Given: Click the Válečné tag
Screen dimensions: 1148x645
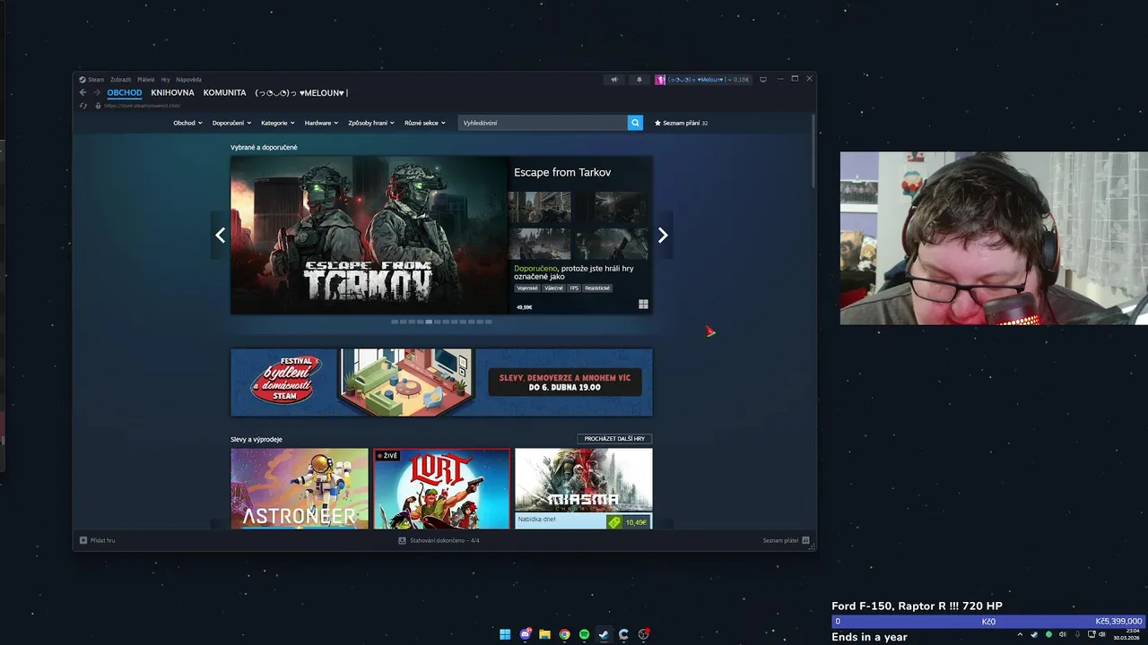Looking at the screenshot, I should pyautogui.click(x=553, y=288).
